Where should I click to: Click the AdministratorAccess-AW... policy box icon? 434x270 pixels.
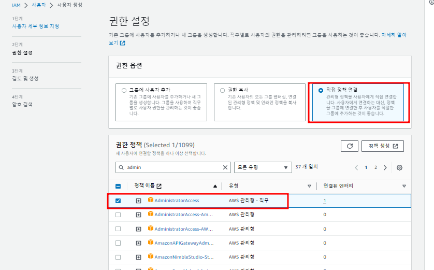point(151,228)
